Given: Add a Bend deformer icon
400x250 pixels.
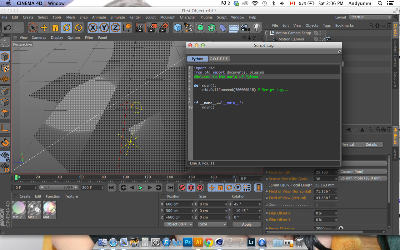Looking at the screenshot, I should coord(222,27).
